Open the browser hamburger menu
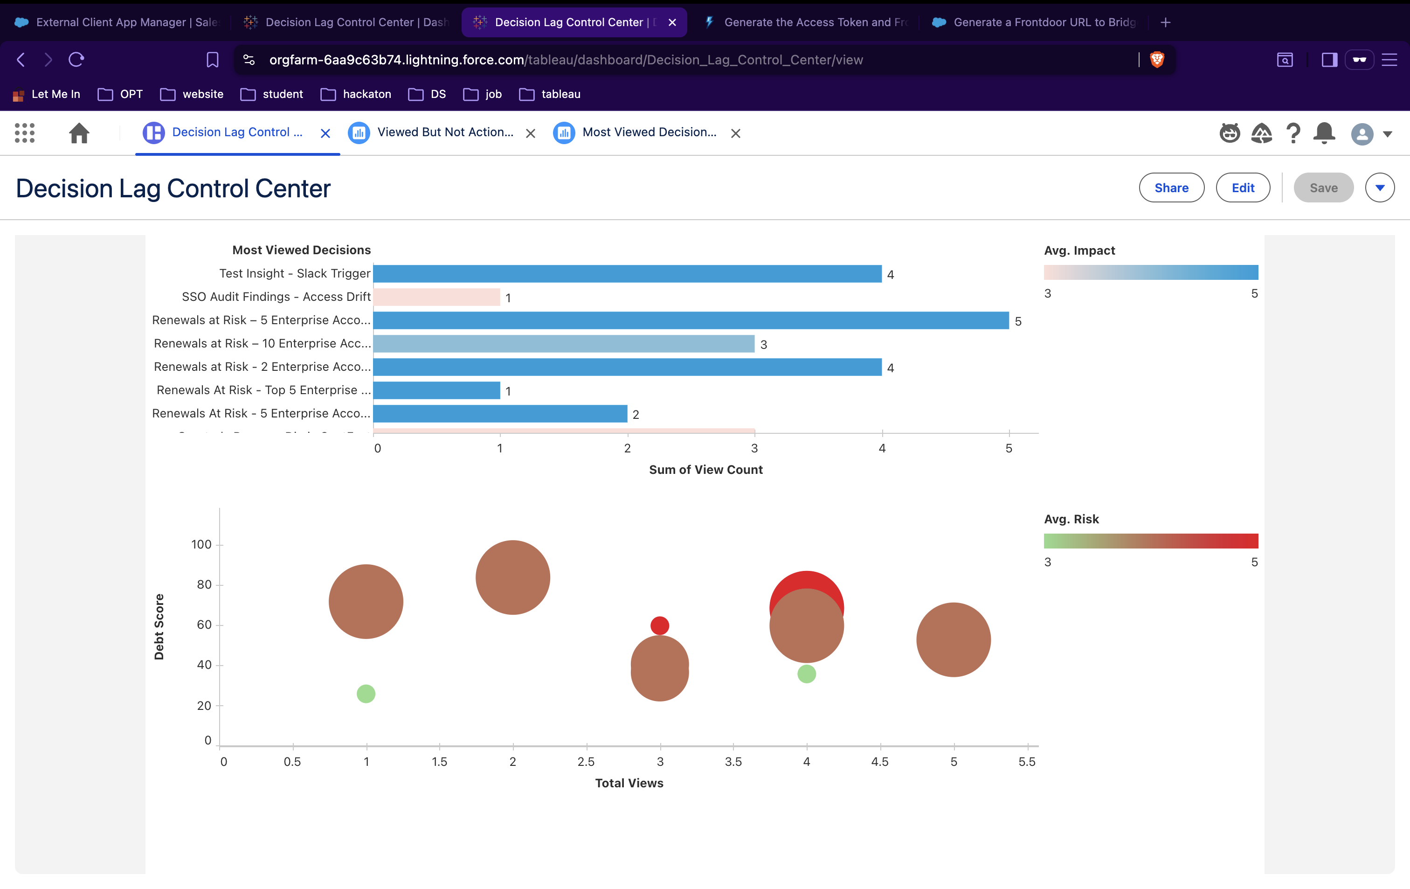 point(1389,59)
